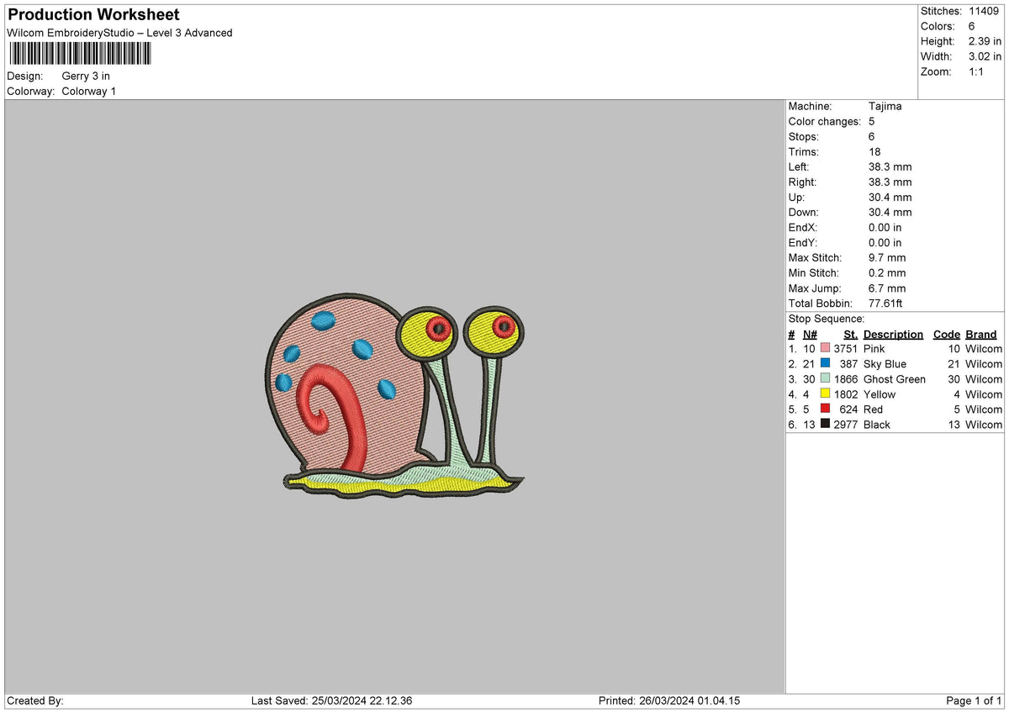Click the Black thread color swatch
Image resolution: width=1009 pixels, height=713 pixels.
point(825,424)
